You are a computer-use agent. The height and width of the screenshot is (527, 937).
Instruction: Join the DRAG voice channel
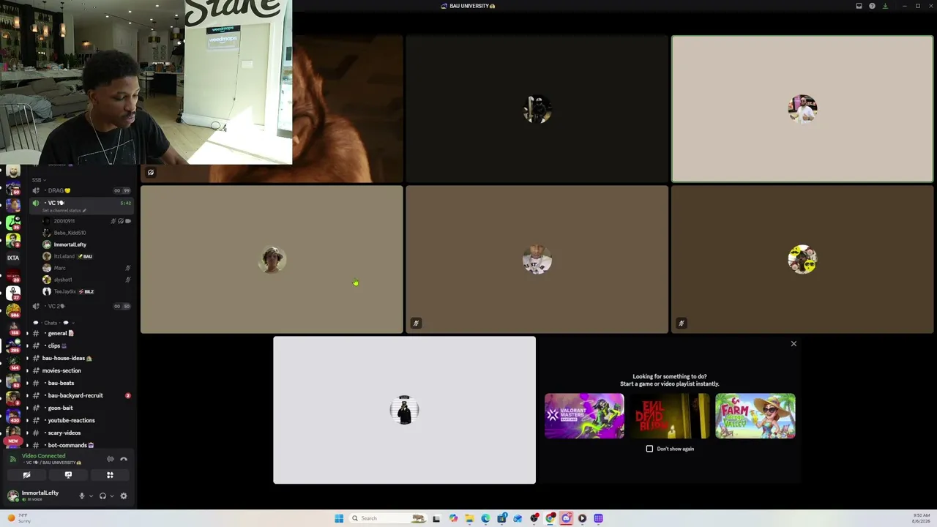81,190
